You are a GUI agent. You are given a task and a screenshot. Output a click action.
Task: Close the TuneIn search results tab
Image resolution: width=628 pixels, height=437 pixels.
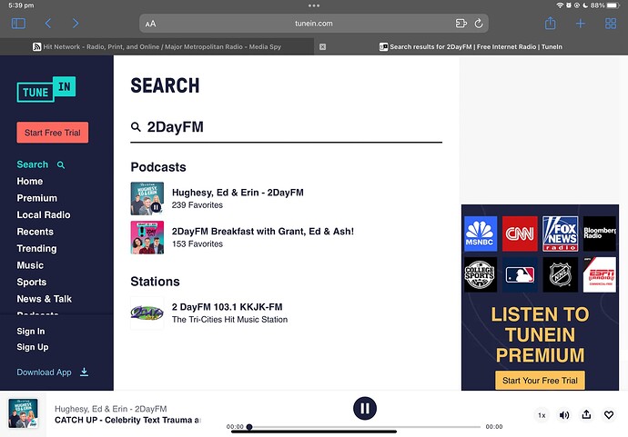coord(322,46)
